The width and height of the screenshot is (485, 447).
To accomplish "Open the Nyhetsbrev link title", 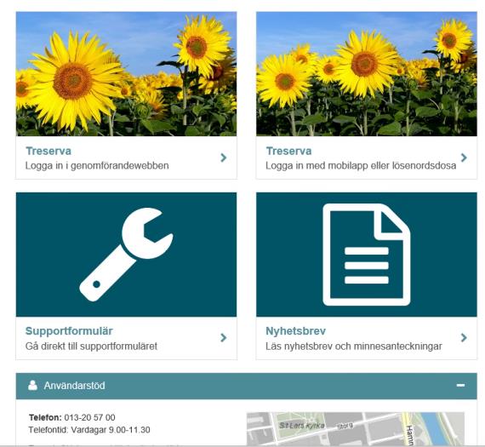I will pos(296,331).
